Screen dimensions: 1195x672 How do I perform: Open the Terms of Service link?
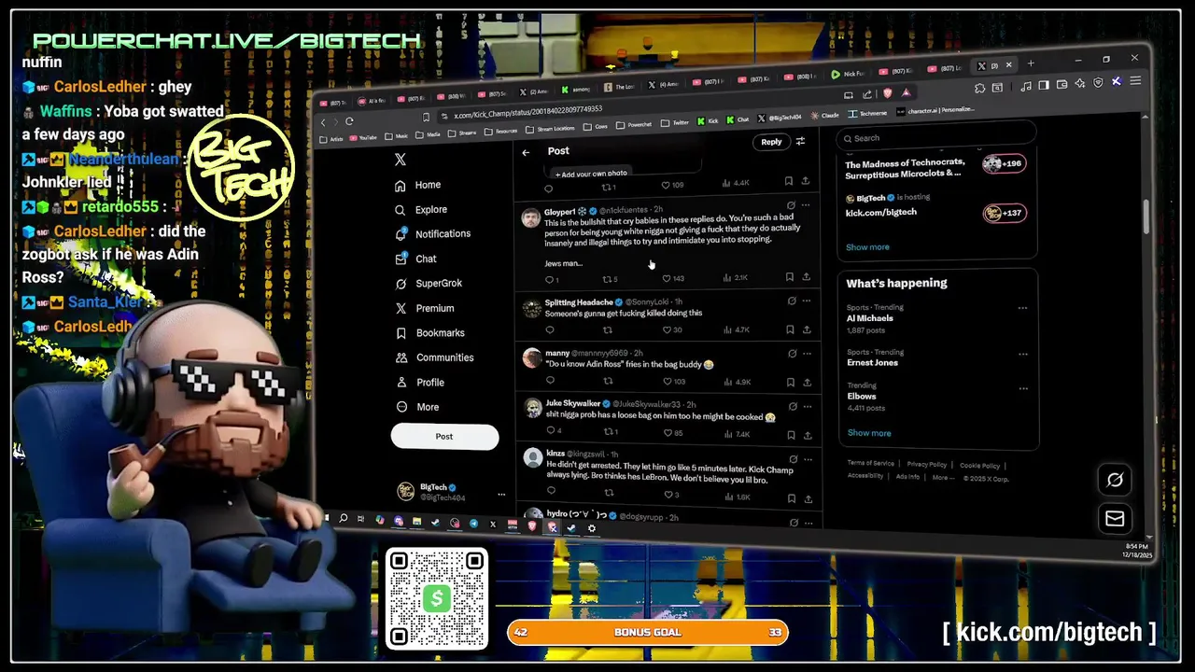pos(871,464)
